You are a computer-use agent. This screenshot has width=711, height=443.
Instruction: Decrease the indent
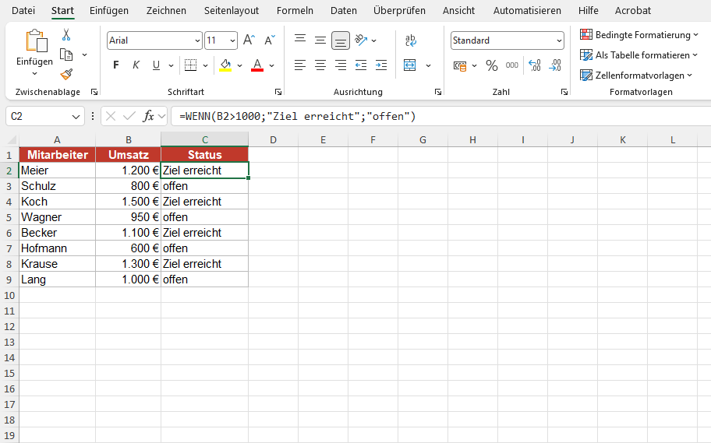click(x=361, y=65)
